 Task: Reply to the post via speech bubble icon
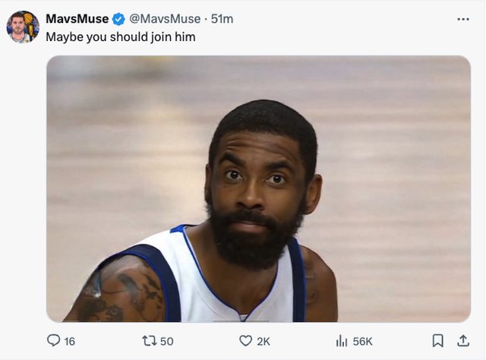(53, 341)
